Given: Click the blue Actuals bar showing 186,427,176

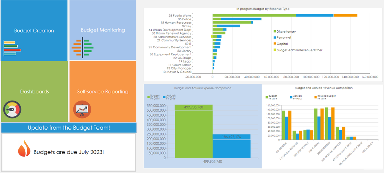Looking at the screenshot, I should coord(232,146).
